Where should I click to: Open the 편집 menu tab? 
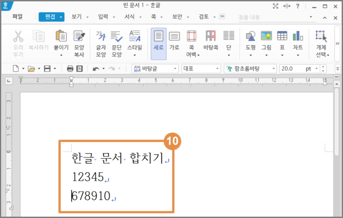[x=51, y=17]
